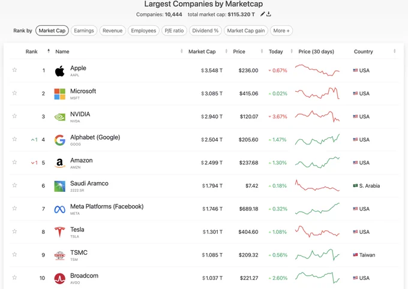408x289 pixels.
Task: Click Broadcom's 30-day price chart
Action: [x=317, y=278]
